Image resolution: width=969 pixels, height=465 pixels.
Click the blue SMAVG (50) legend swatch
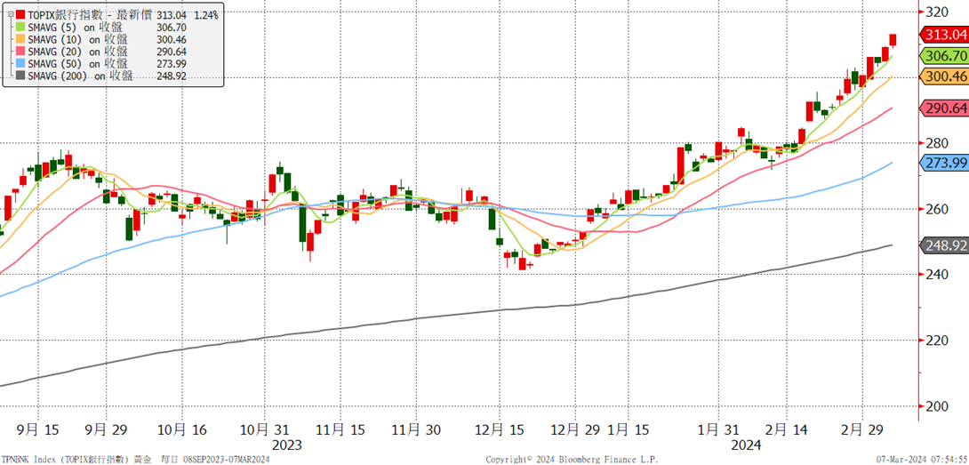point(21,64)
